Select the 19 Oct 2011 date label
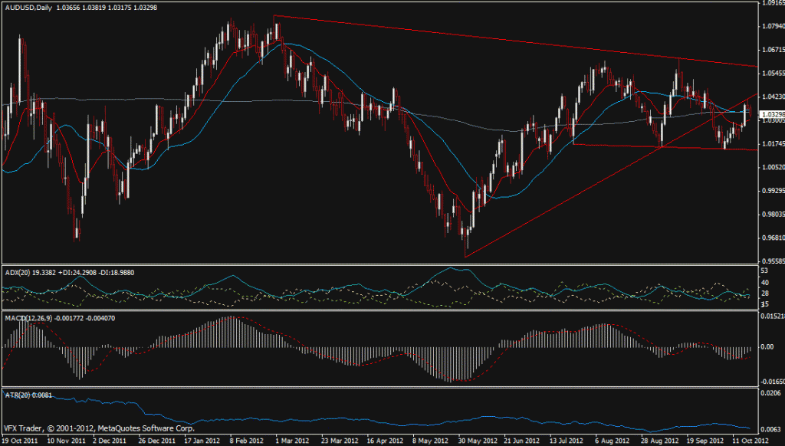This screenshot has width=785, height=446. (x=20, y=441)
